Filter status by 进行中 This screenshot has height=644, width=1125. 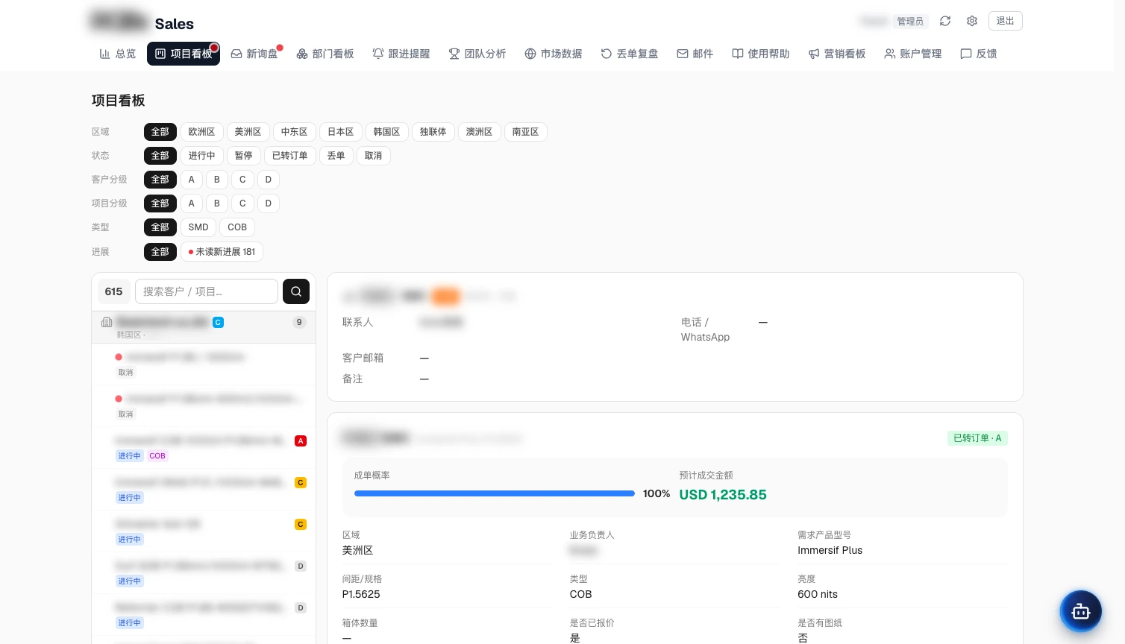pos(201,156)
